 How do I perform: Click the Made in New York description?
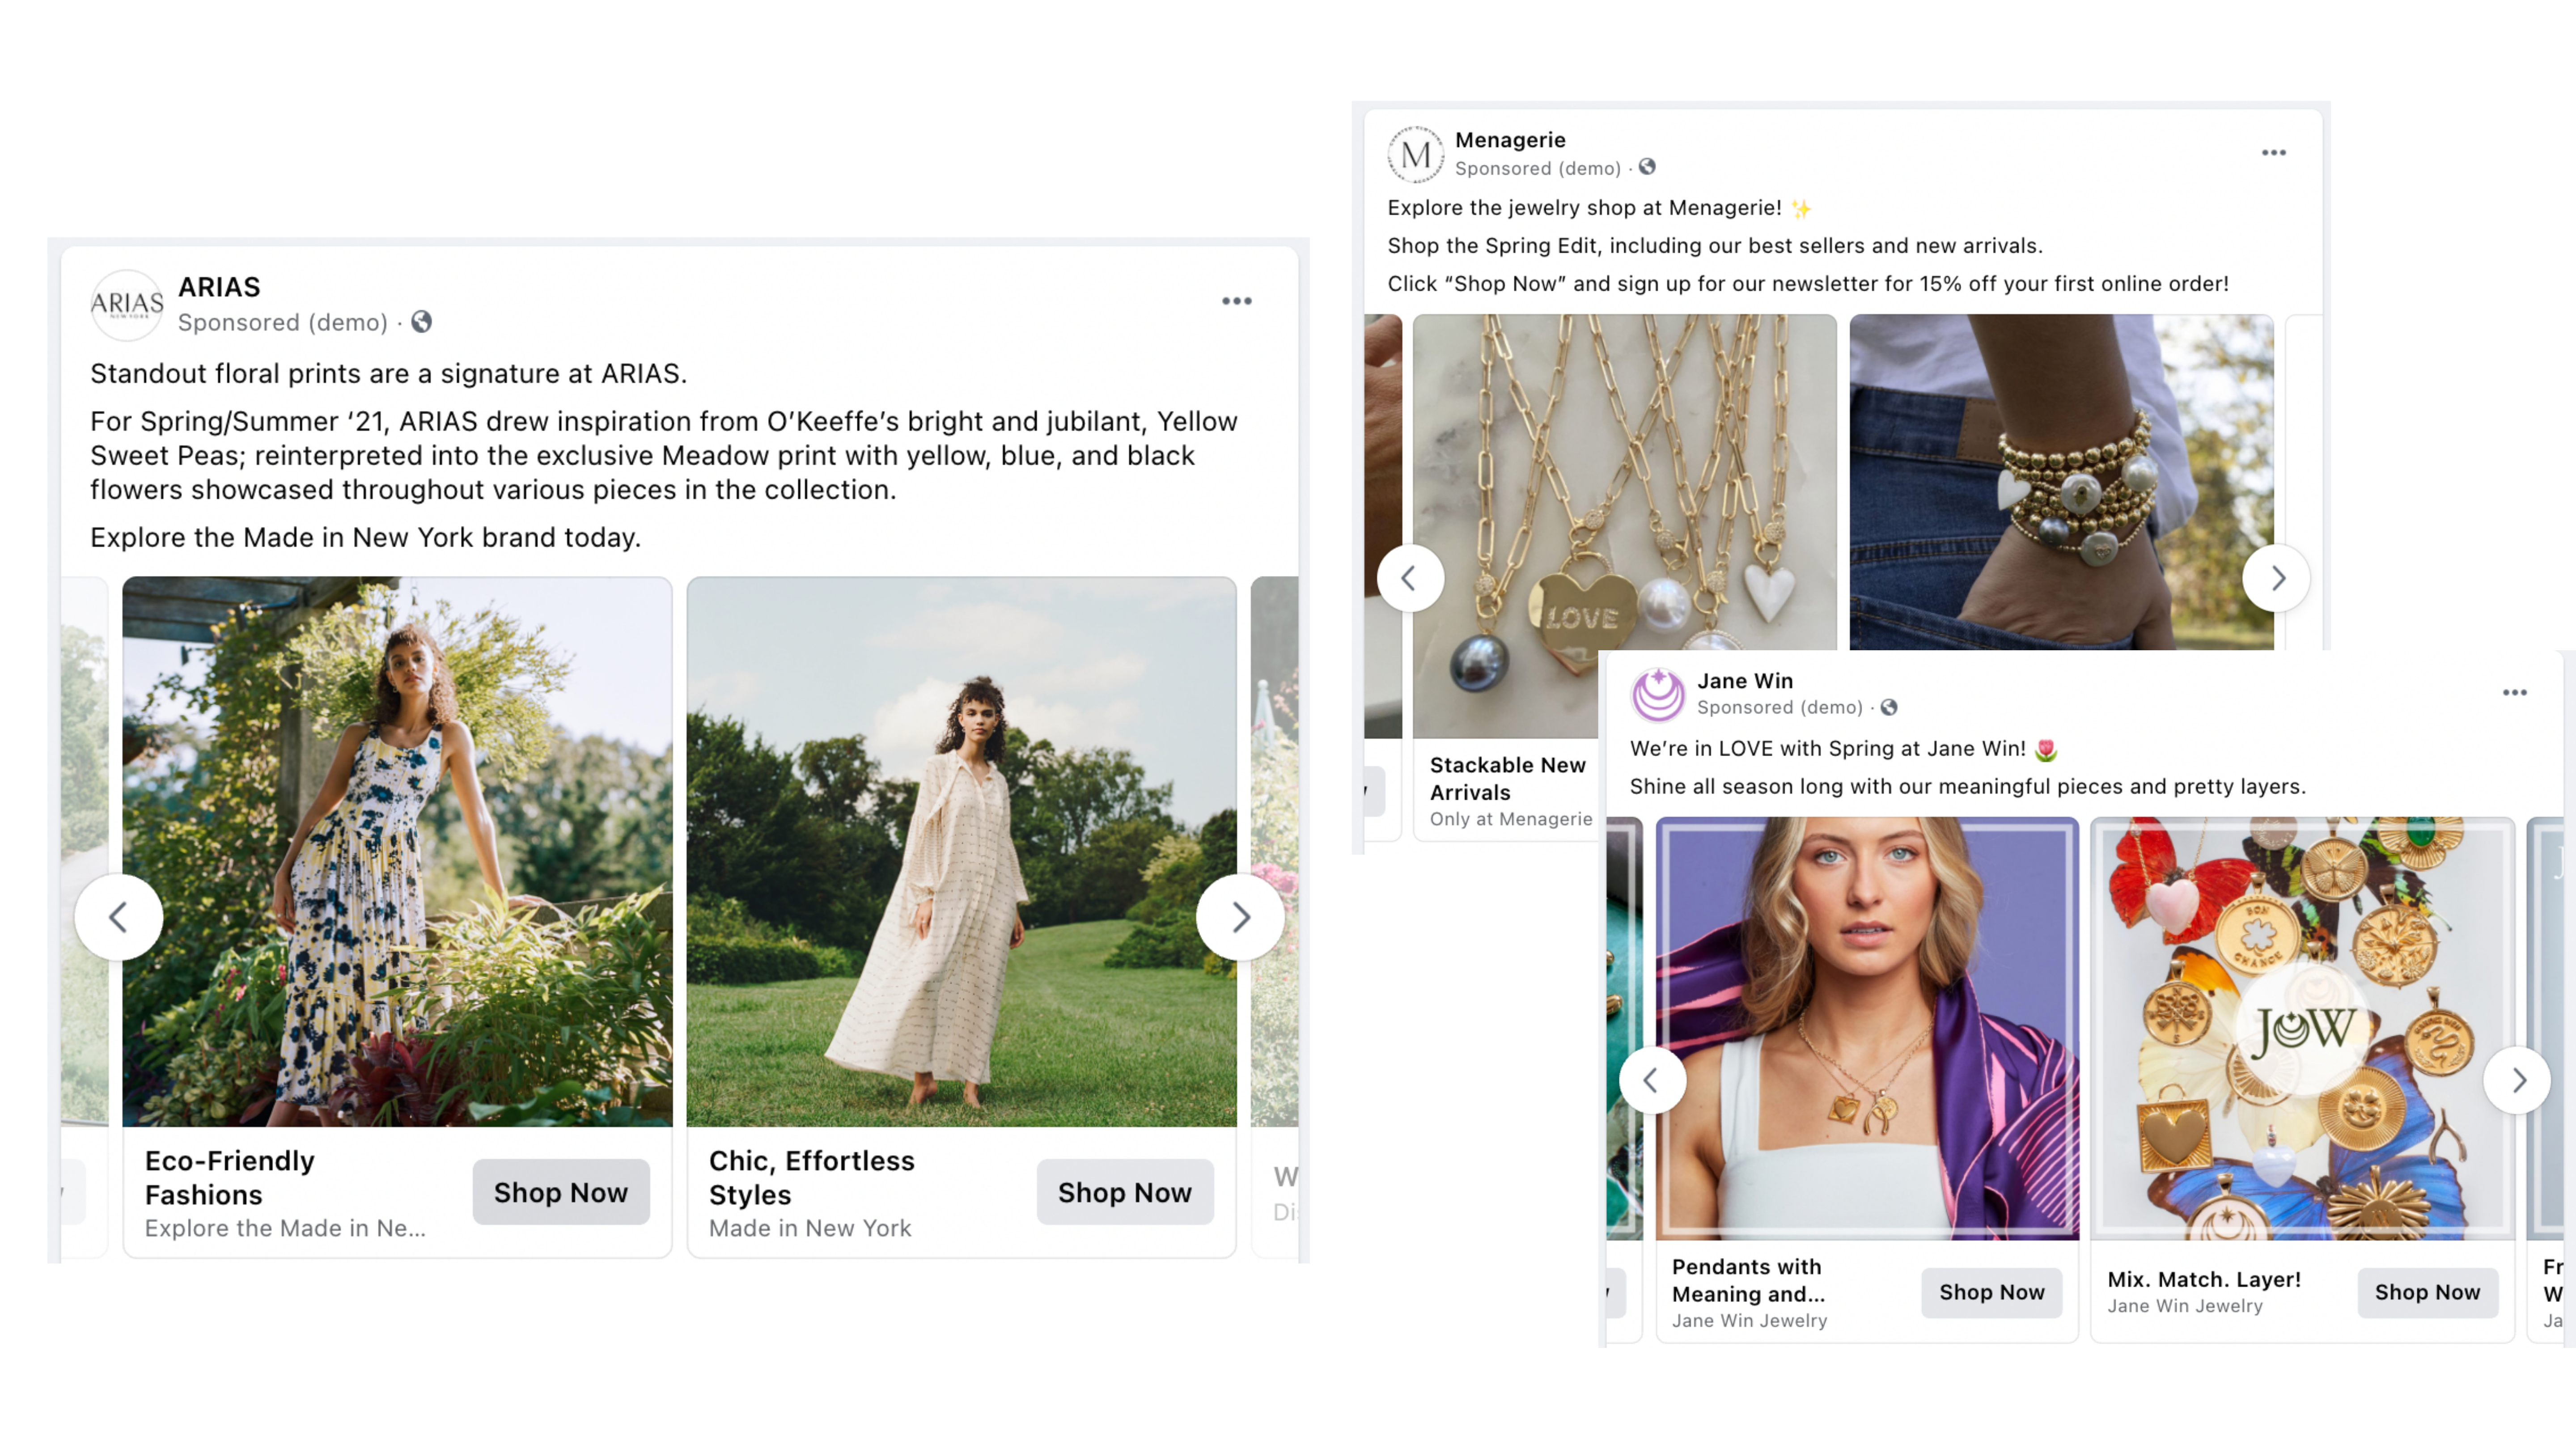[810, 1228]
